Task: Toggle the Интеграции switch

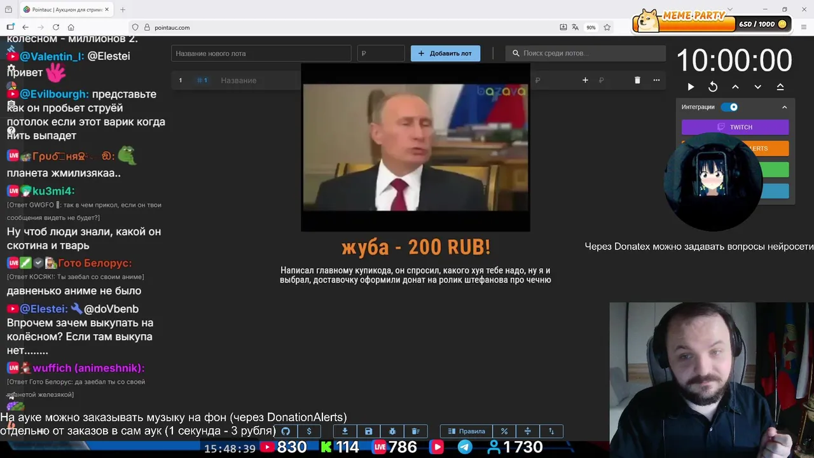Action: click(x=730, y=107)
